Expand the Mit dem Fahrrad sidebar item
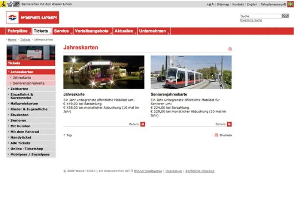The height and width of the screenshot is (200, 294). [x=31, y=132]
